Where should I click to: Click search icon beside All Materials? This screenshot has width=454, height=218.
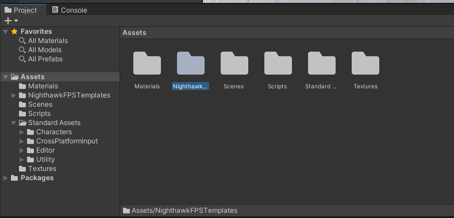pyautogui.click(x=22, y=41)
